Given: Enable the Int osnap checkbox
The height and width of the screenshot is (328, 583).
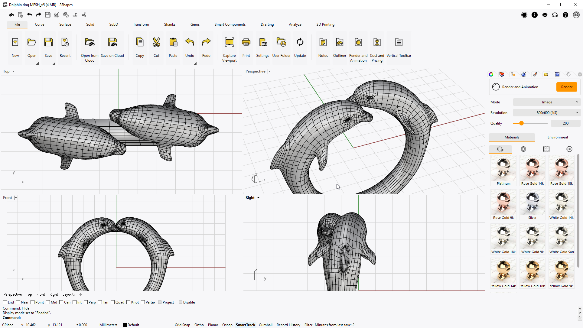Looking at the screenshot, I should [75, 302].
